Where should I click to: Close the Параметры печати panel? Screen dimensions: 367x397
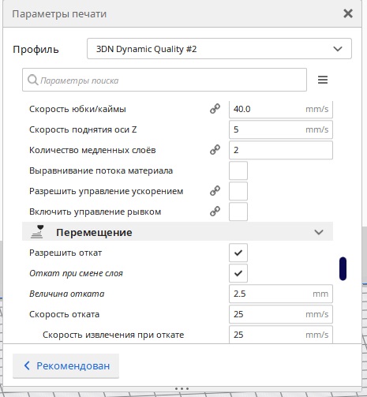pos(348,13)
